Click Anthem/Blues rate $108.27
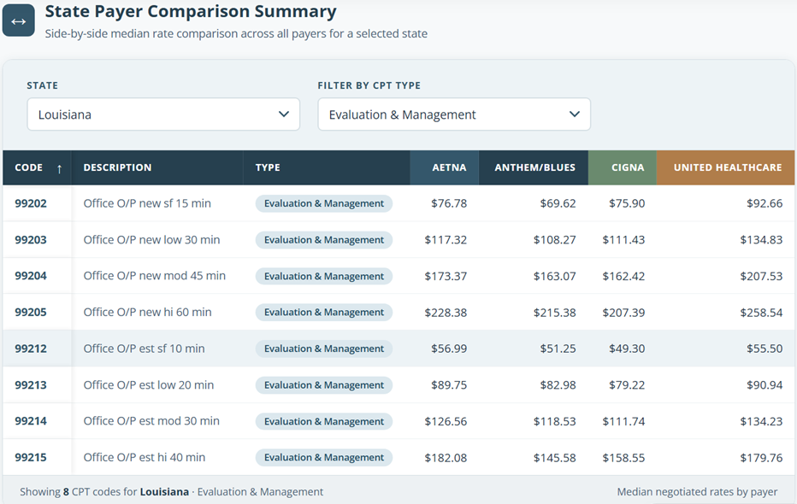Viewport: 797px width, 504px height. point(554,239)
